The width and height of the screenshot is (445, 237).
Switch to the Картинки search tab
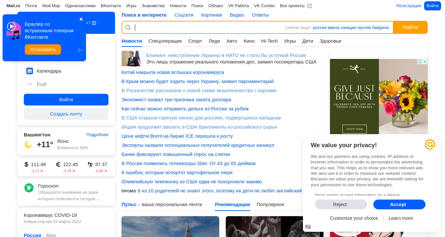coord(211,15)
